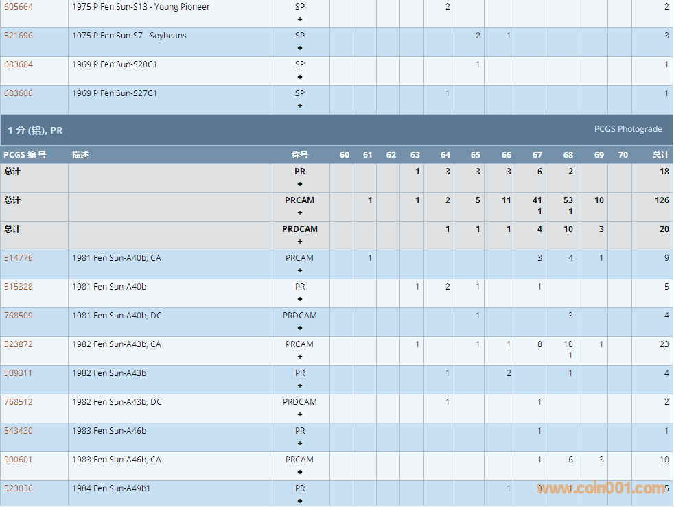Viewport: 674px width, 507px height.
Task: Click plus icon for 1982 Fen Sun-A43b, DC
Action: tap(300, 414)
